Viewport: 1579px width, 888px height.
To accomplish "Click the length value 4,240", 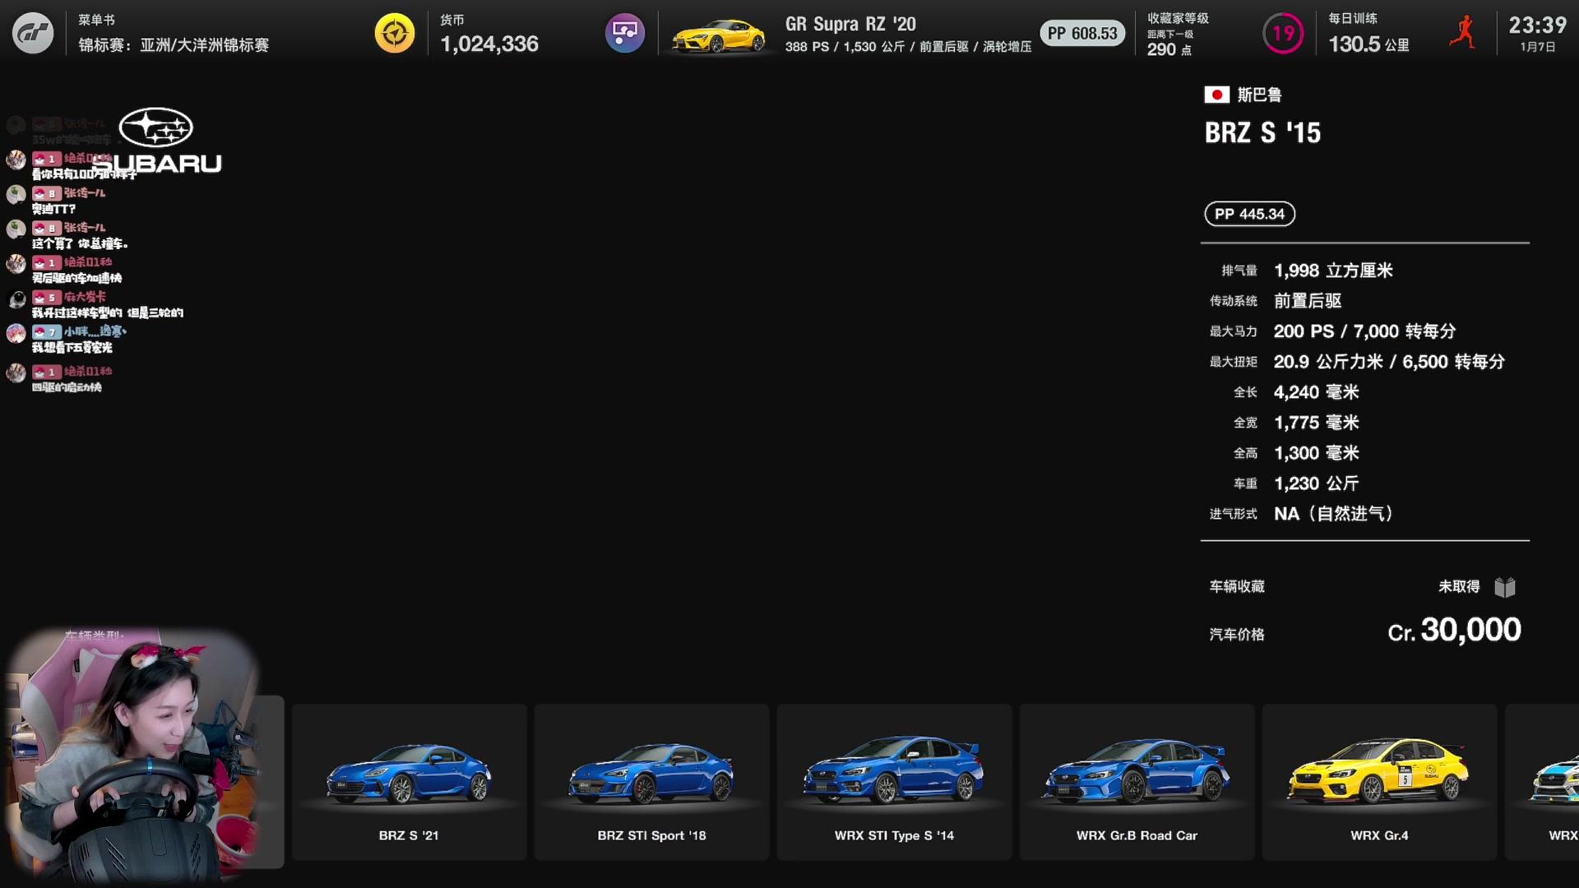I will click(1316, 392).
